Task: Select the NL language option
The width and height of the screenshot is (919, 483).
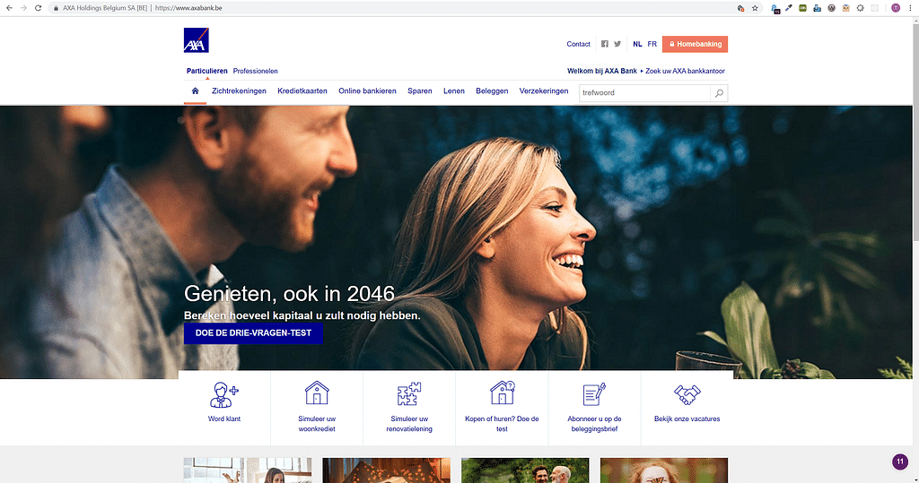Action: pyautogui.click(x=637, y=44)
